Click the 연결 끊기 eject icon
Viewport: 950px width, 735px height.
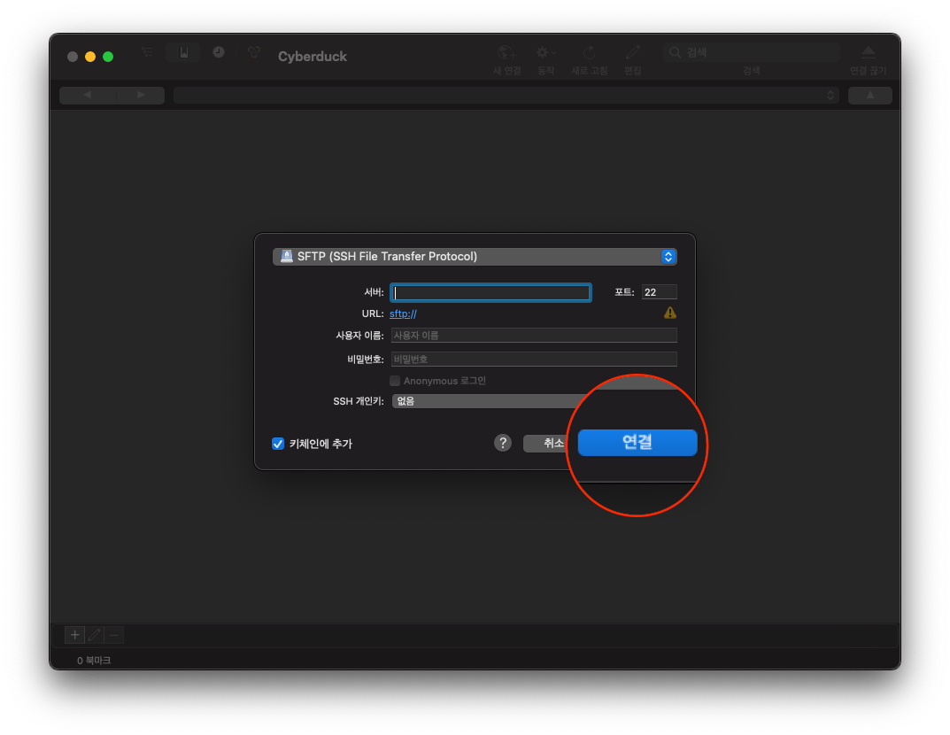tap(869, 52)
